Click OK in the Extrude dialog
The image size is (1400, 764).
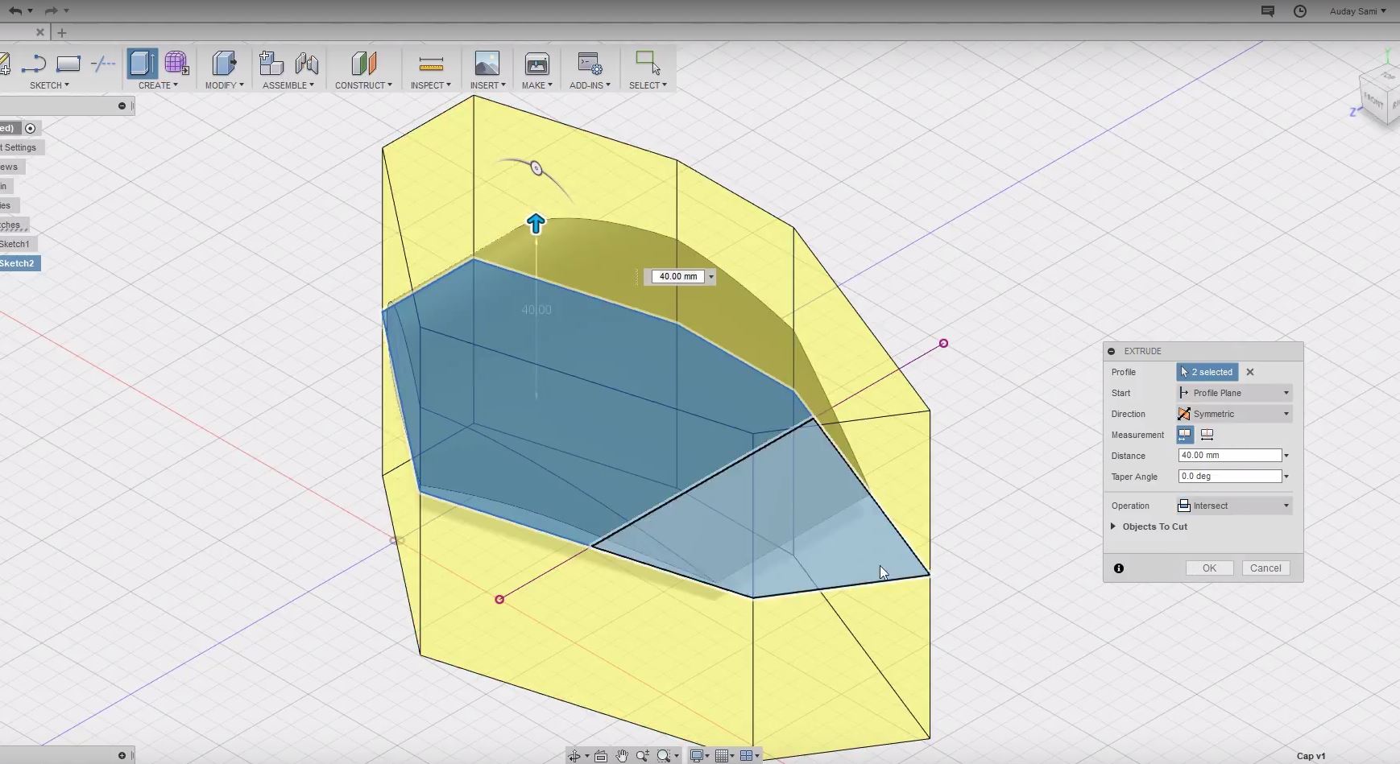point(1209,568)
